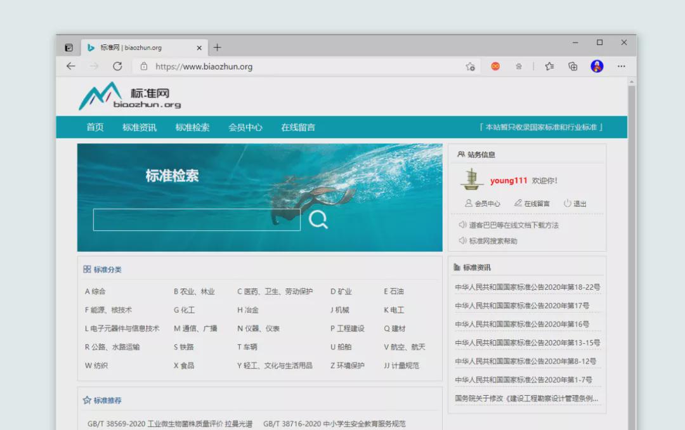The width and height of the screenshot is (685, 430).
Task: Open category P 工程建设
Action: (348, 329)
